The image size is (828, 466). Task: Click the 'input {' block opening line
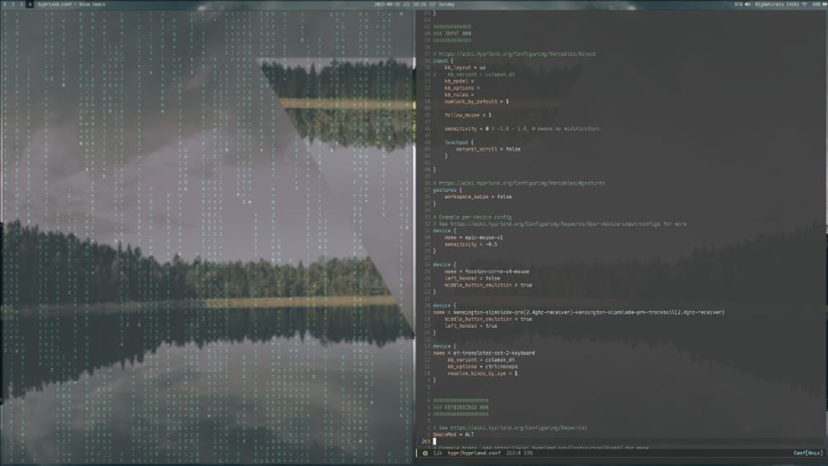point(443,60)
